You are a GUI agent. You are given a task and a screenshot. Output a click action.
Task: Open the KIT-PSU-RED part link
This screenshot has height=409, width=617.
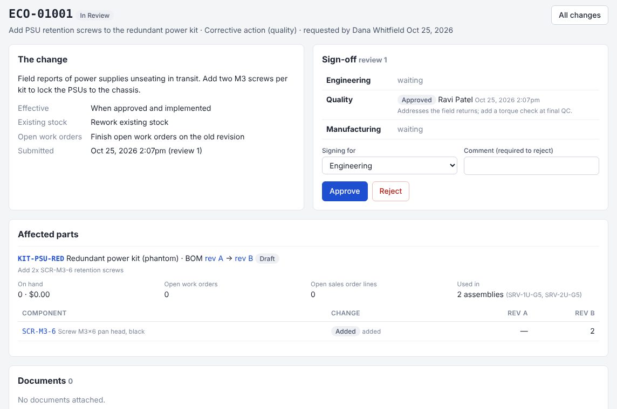pyautogui.click(x=41, y=259)
